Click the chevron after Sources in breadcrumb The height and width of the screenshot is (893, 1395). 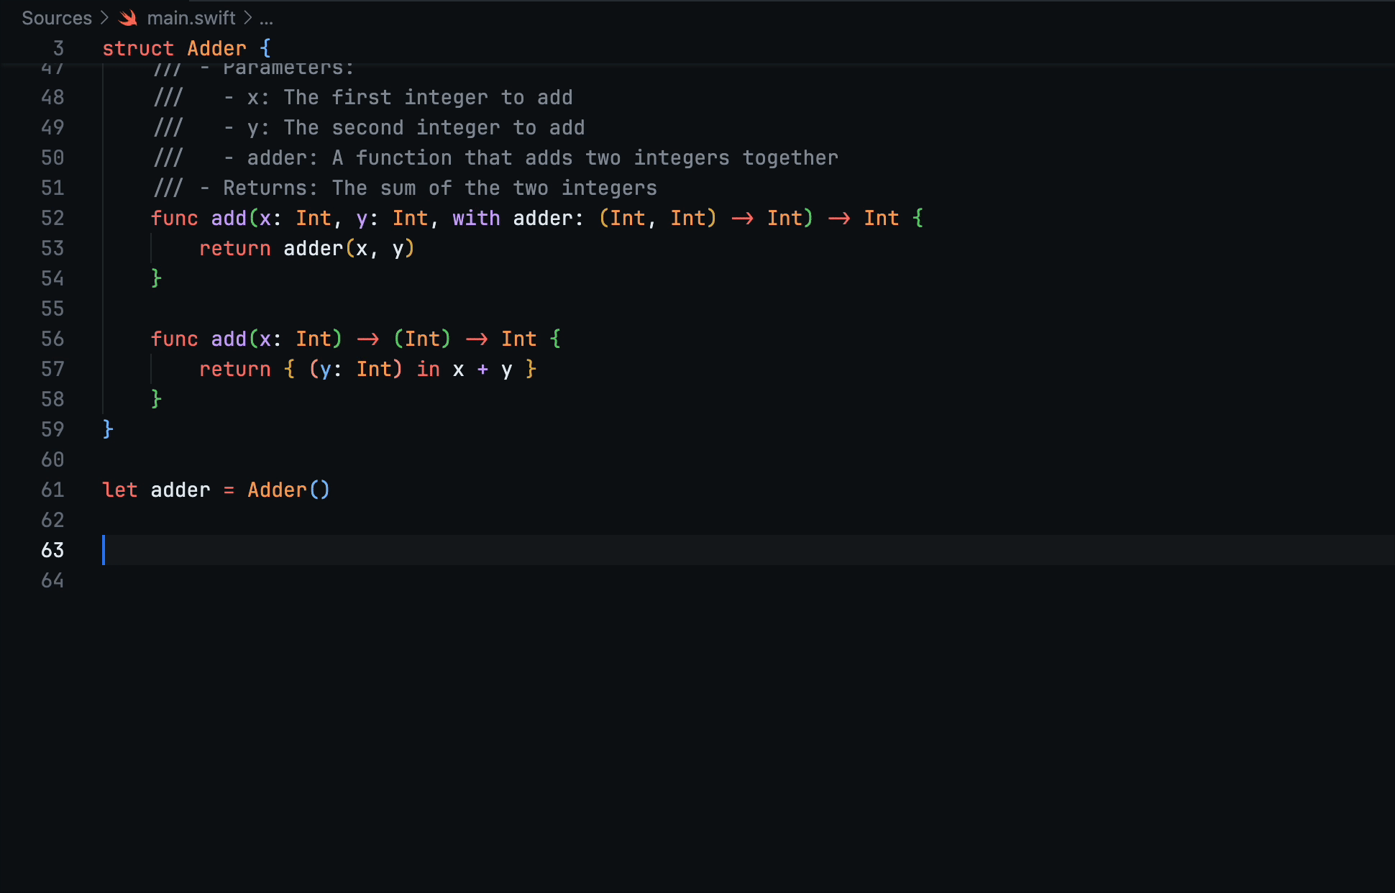[105, 17]
